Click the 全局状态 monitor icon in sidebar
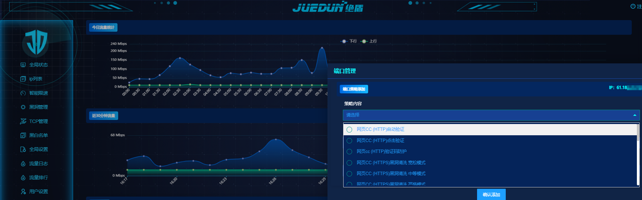The height and width of the screenshot is (200, 642). coord(23,65)
